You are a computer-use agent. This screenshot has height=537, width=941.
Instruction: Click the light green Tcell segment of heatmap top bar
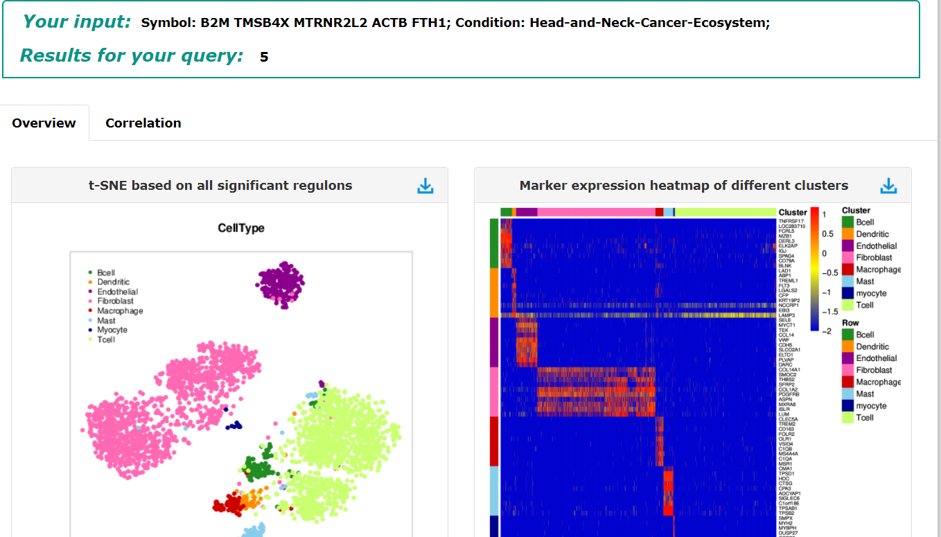coord(725,212)
